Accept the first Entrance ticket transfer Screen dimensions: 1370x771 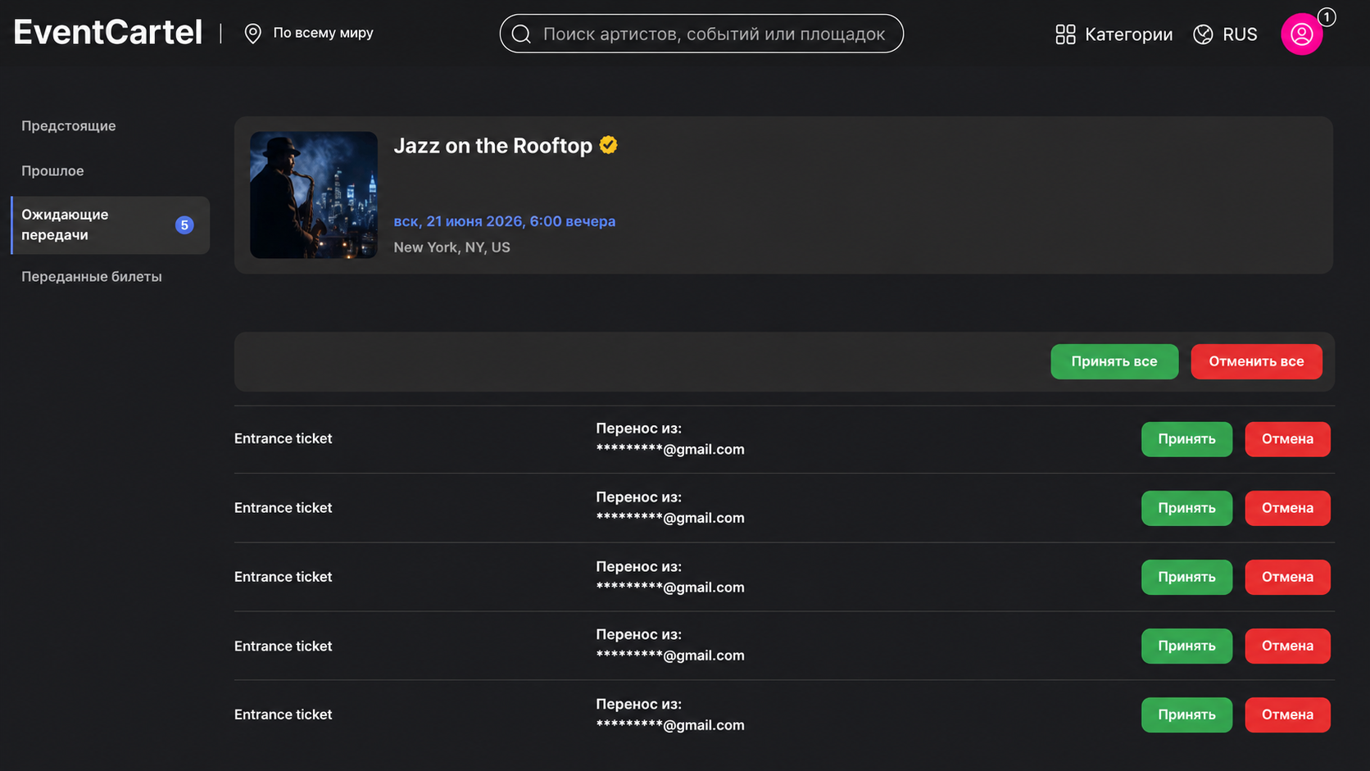click(x=1186, y=439)
